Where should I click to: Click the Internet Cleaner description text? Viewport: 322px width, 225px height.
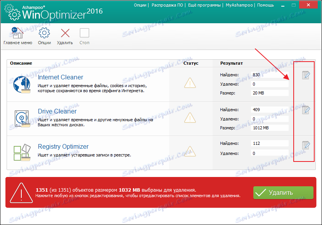pyautogui.click(x=92, y=88)
